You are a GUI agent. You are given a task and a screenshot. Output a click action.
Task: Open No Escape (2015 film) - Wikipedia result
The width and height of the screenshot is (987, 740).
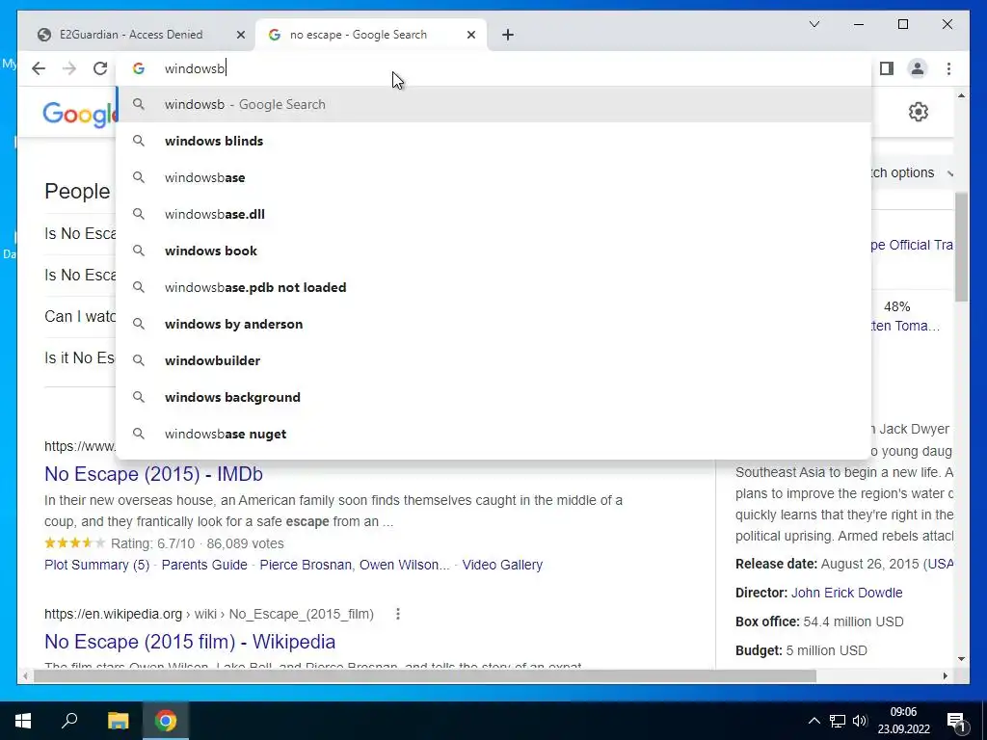pos(190,641)
